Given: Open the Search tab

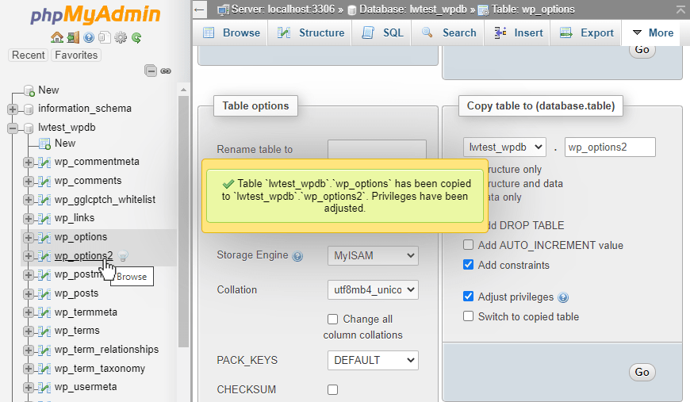Looking at the screenshot, I should point(448,33).
